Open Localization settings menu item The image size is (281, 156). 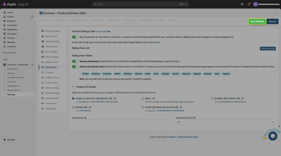[x=52, y=104]
